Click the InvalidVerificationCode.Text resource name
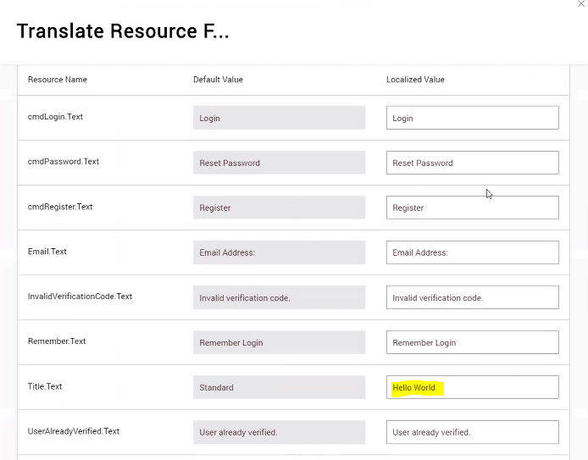Viewport: 588px width, 460px height. [80, 297]
